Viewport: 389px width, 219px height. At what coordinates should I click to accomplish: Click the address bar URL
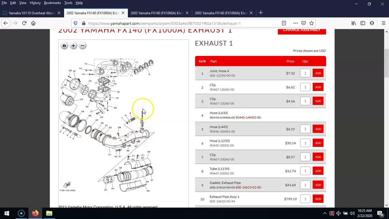point(164,23)
